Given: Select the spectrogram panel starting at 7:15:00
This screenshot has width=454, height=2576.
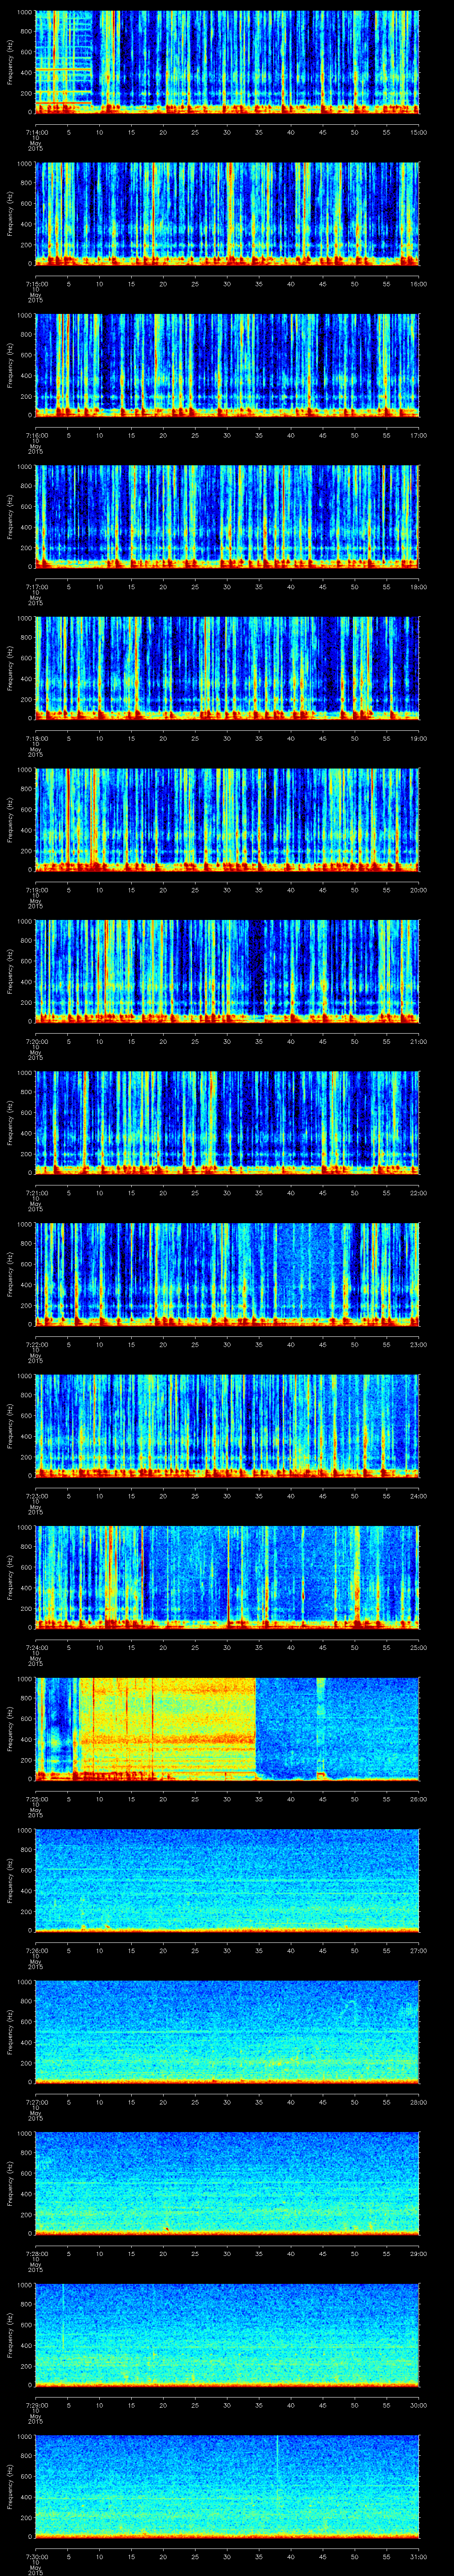Looking at the screenshot, I should pyautogui.click(x=227, y=213).
